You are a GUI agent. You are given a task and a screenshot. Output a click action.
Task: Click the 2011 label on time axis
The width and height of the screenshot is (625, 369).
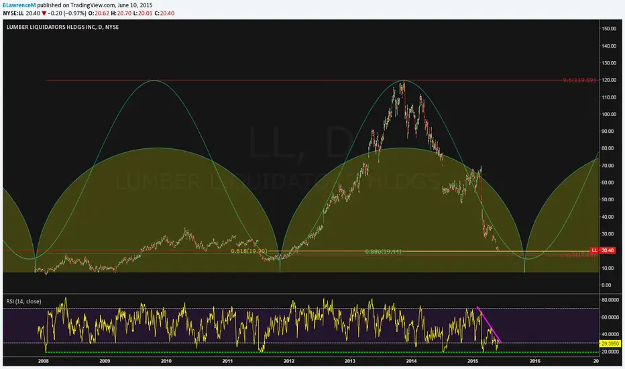(x=227, y=361)
